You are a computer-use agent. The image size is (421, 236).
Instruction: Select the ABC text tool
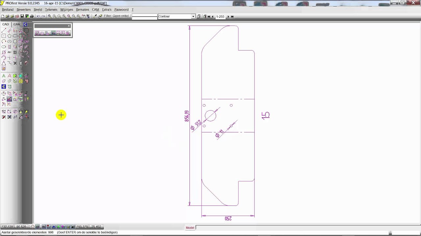[9, 52]
